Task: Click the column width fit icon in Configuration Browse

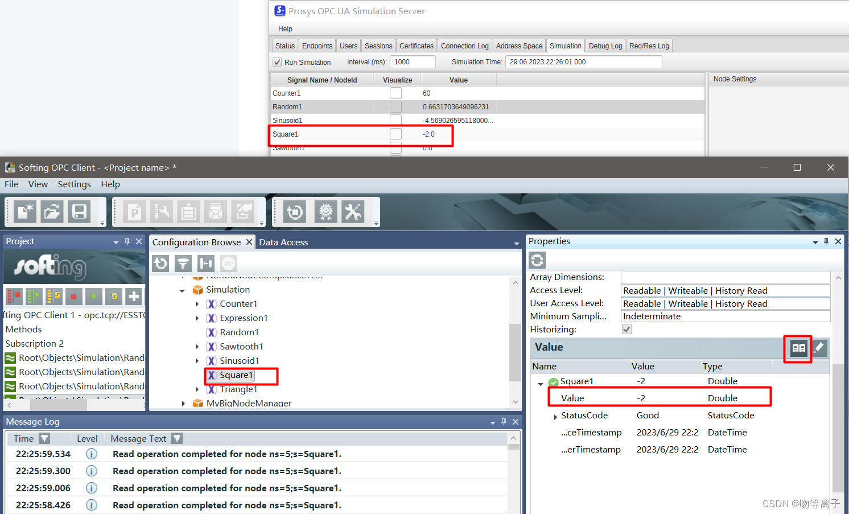Action: pyautogui.click(x=206, y=264)
